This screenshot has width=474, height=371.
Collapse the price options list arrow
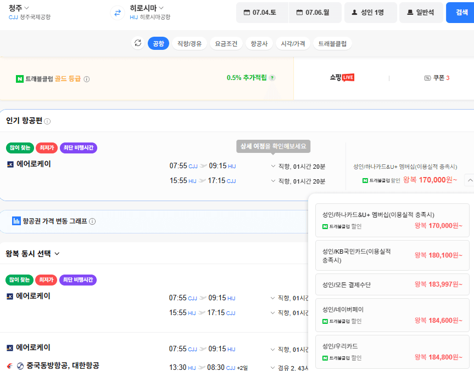click(x=470, y=180)
